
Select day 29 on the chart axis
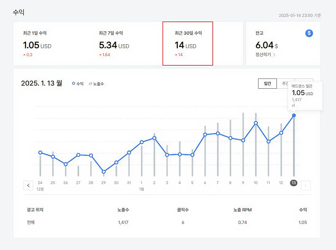104,183
